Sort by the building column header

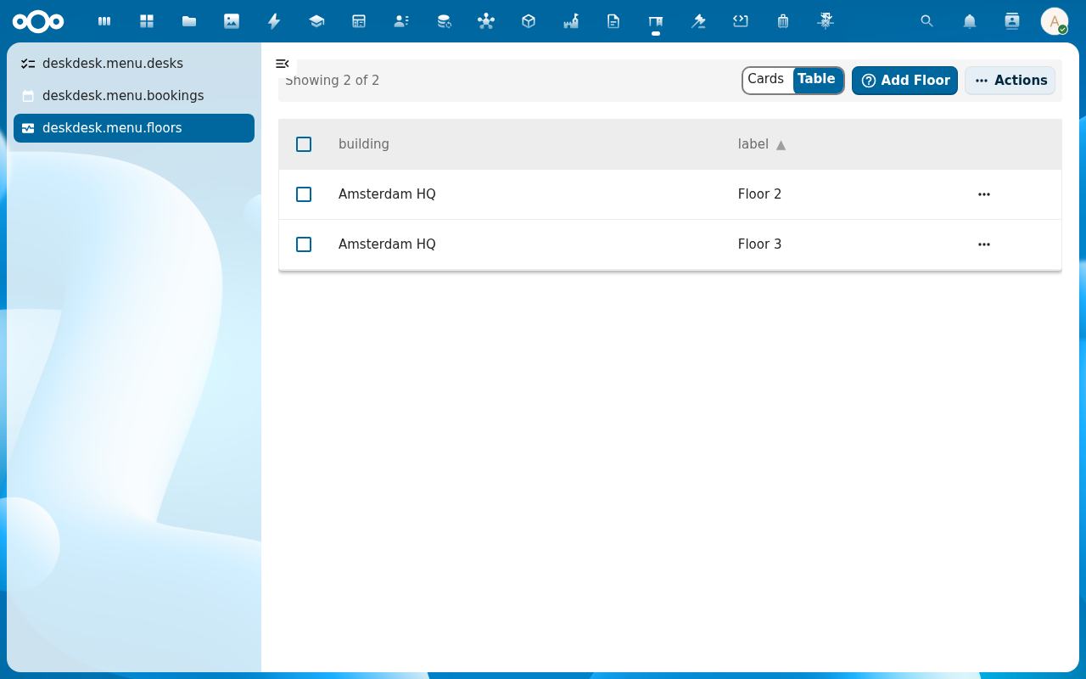pyautogui.click(x=364, y=144)
